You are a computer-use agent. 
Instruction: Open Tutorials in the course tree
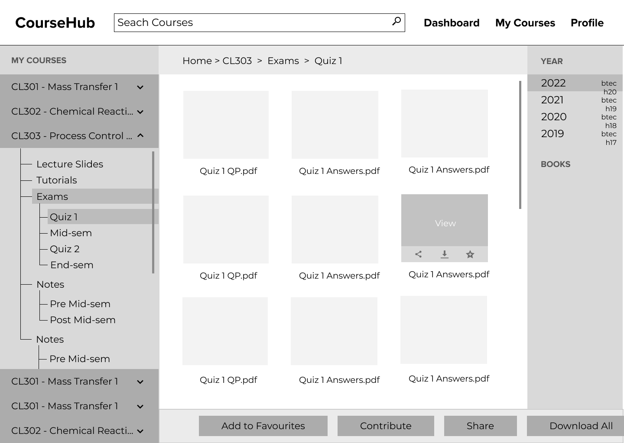point(56,180)
